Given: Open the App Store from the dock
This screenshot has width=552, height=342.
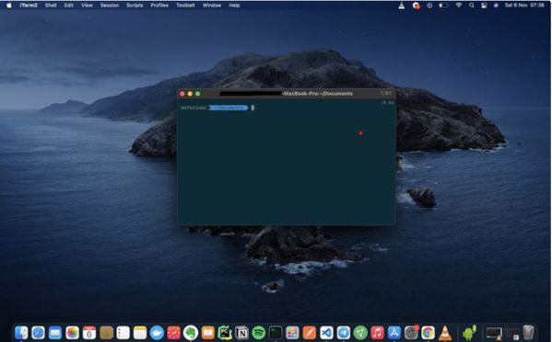Looking at the screenshot, I should (x=394, y=332).
